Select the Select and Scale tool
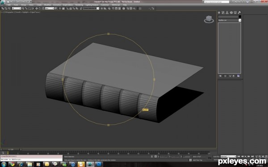Image resolution: width=268 pixels, height=167 pixels. coord(43,8)
